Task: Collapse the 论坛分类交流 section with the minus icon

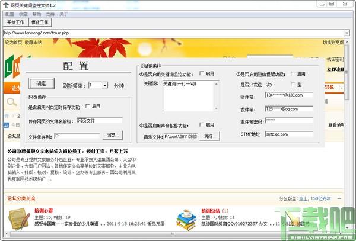Action: [339, 198]
